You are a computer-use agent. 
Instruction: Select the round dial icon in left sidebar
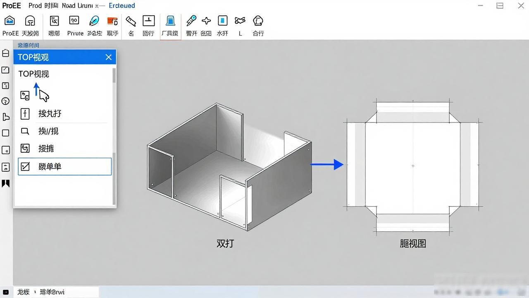coord(6,101)
